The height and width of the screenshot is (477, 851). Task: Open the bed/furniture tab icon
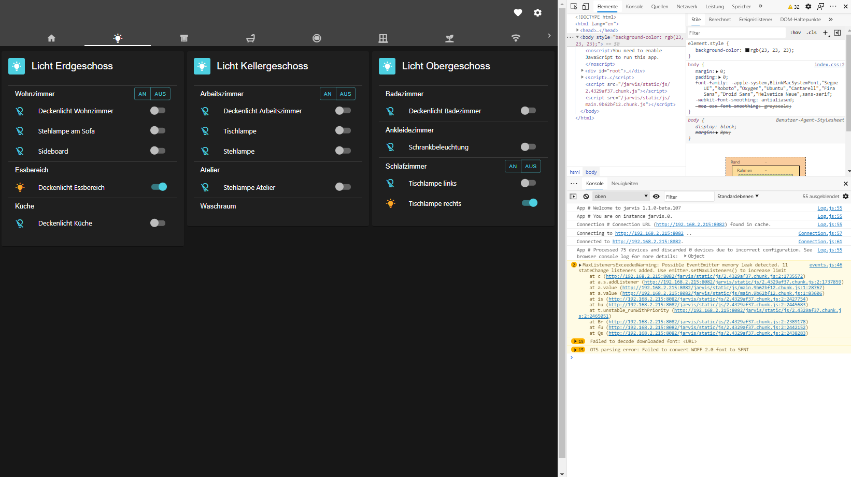click(250, 38)
